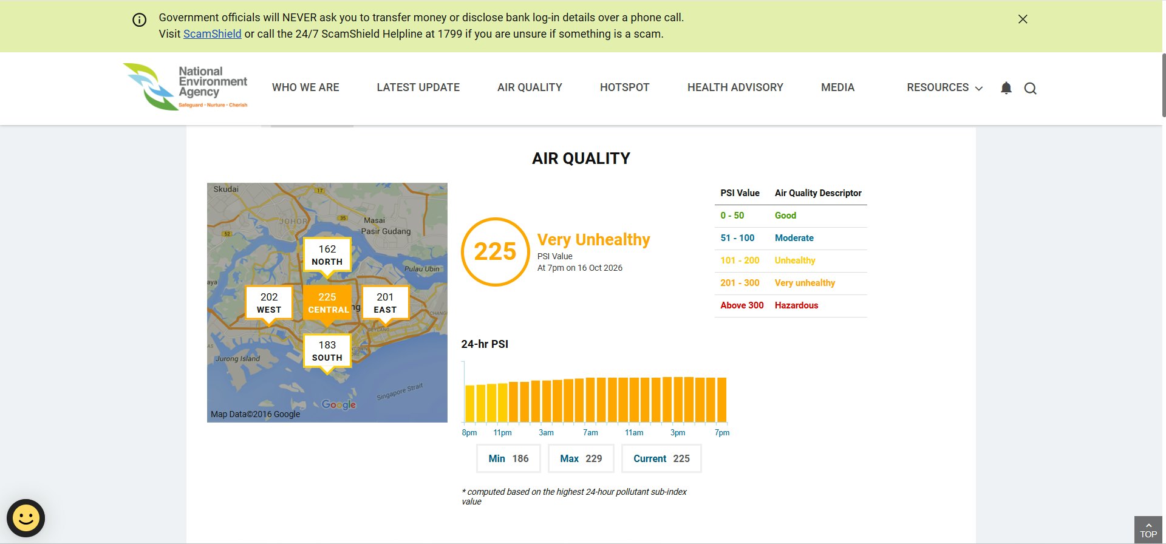Open the notifications bell icon
Viewport: 1166px width, 544px height.
(x=1006, y=88)
